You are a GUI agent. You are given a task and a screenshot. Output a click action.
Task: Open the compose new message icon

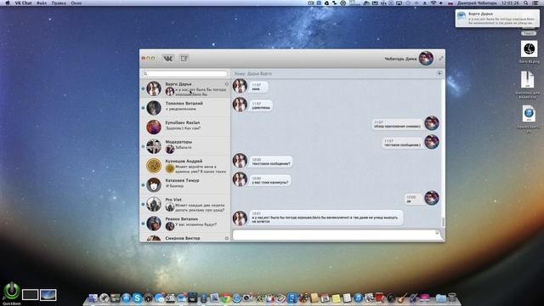click(x=184, y=59)
